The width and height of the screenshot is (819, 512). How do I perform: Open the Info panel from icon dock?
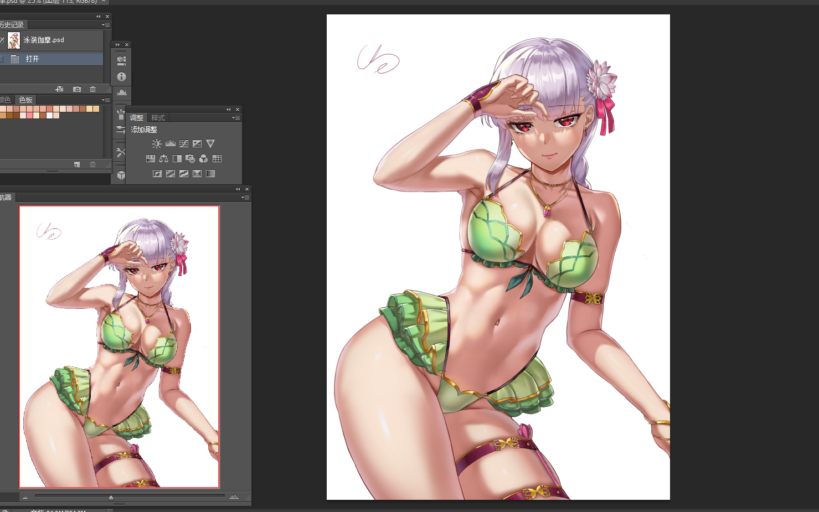click(x=121, y=76)
